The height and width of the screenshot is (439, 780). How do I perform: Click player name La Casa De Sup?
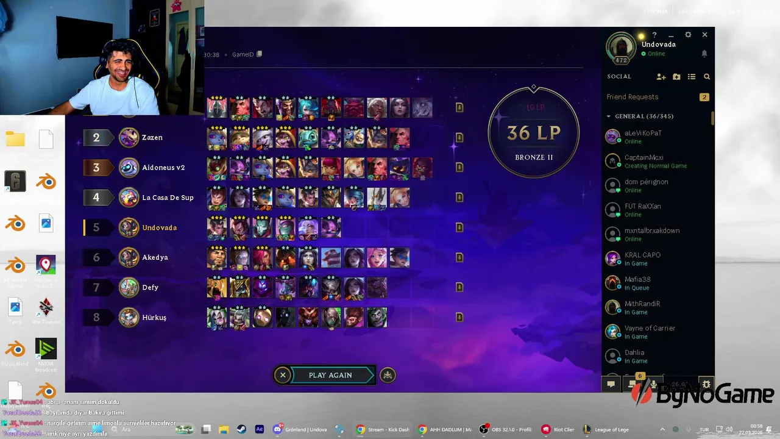pyautogui.click(x=168, y=198)
